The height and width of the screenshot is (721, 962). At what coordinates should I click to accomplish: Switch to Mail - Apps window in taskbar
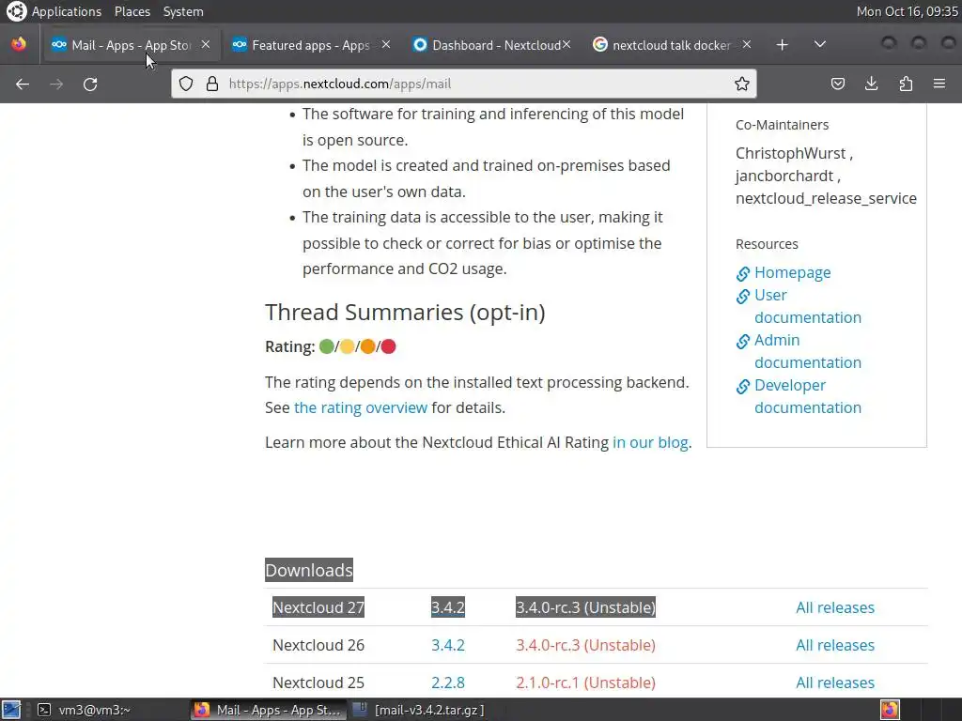tap(268, 710)
